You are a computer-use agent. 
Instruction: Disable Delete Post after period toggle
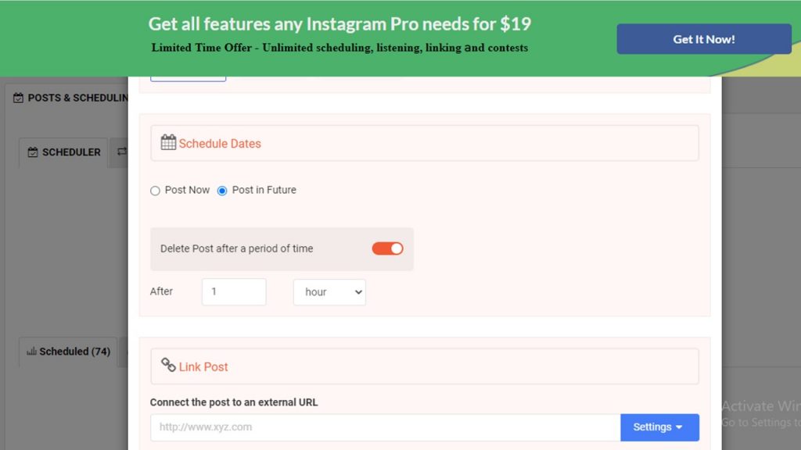point(387,248)
